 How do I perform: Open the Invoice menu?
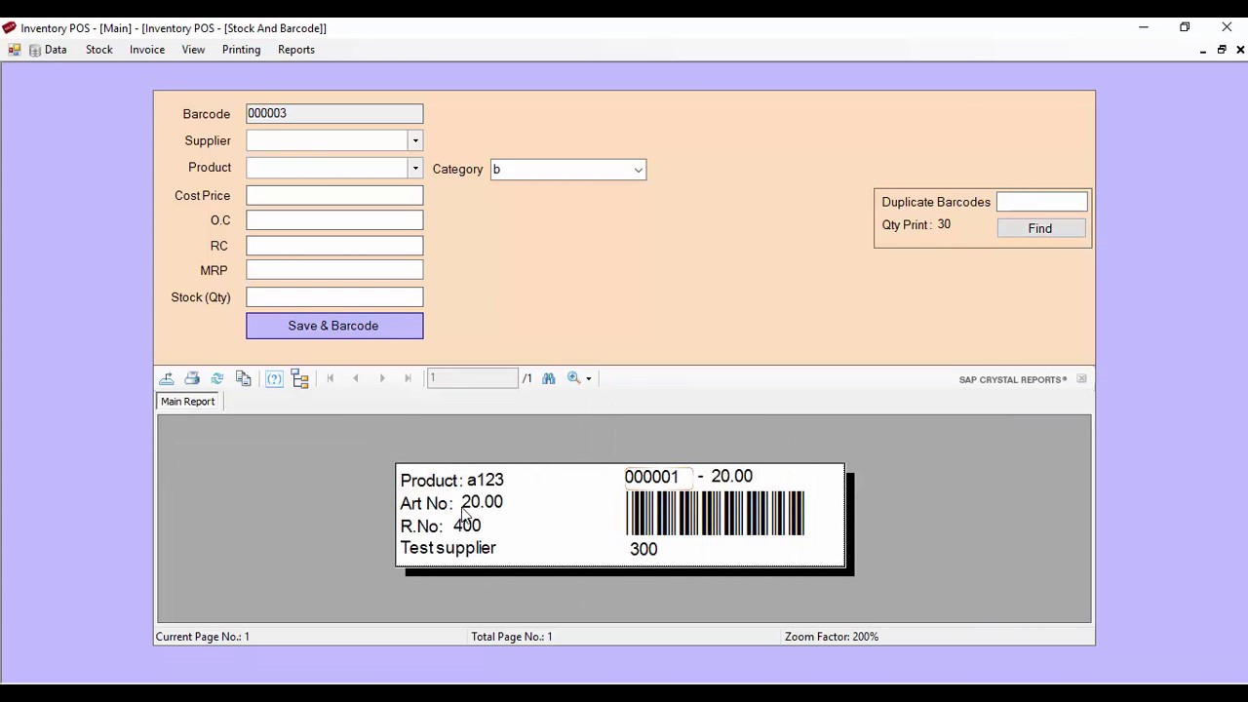point(147,50)
